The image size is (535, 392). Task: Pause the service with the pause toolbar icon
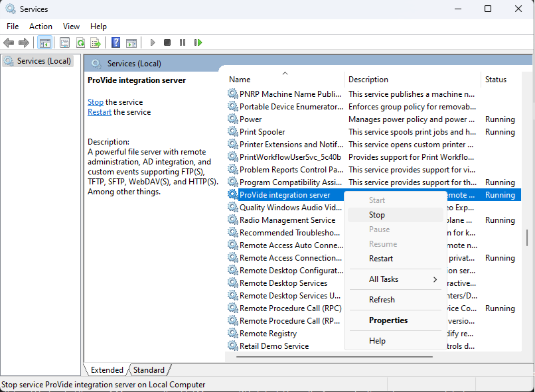pyautogui.click(x=183, y=42)
